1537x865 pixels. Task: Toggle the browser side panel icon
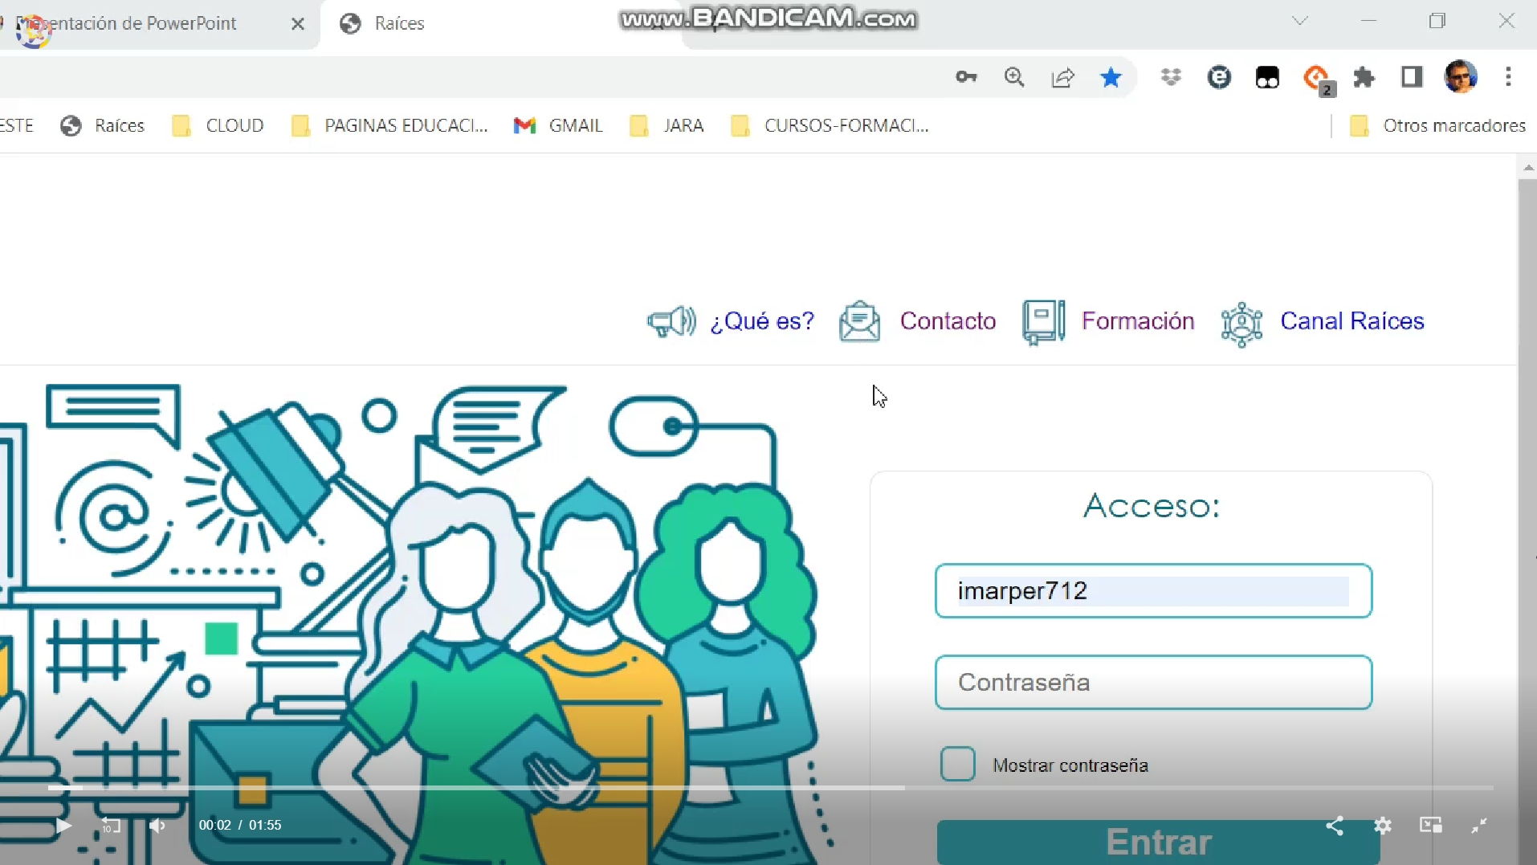1412,77
